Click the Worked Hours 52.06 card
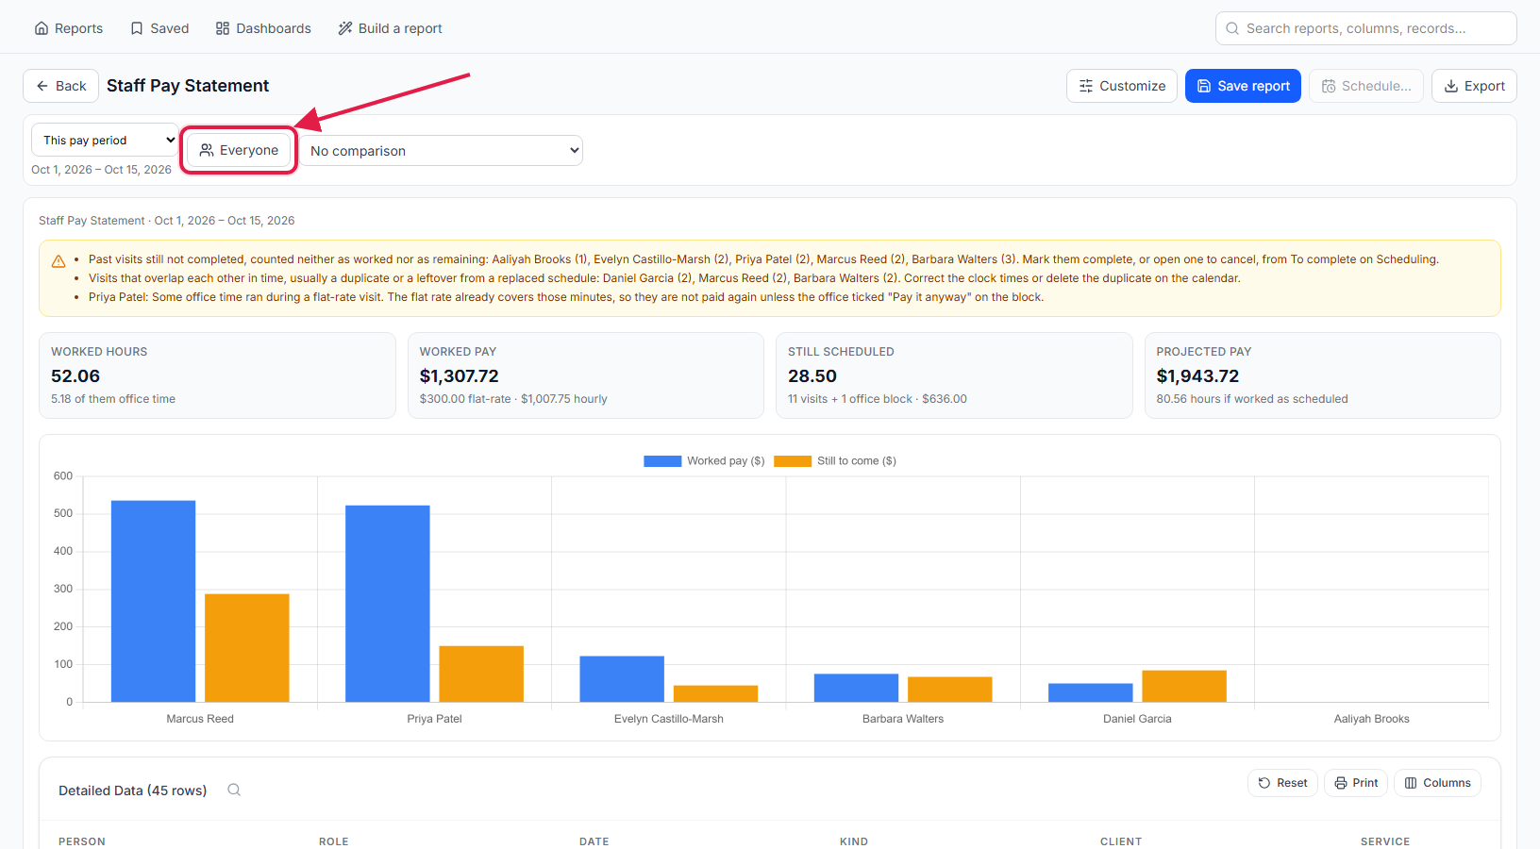Screen dimensions: 1540x849 click(x=217, y=375)
